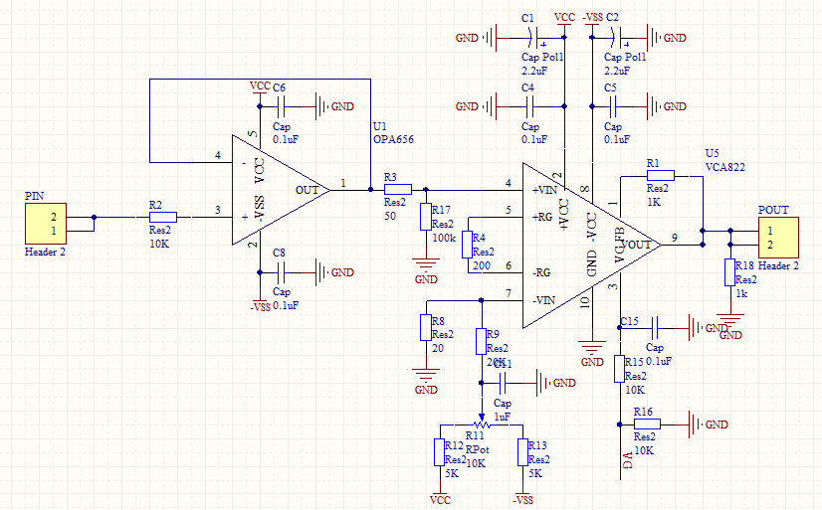Click the VG net label on the vertical wire
The height and width of the screenshot is (510, 822).
(x=628, y=459)
